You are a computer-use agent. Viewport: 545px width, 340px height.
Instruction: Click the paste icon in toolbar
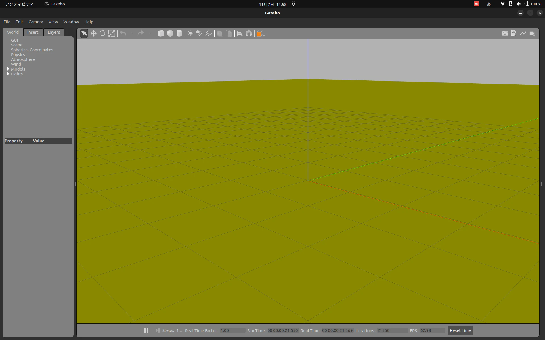click(x=229, y=33)
